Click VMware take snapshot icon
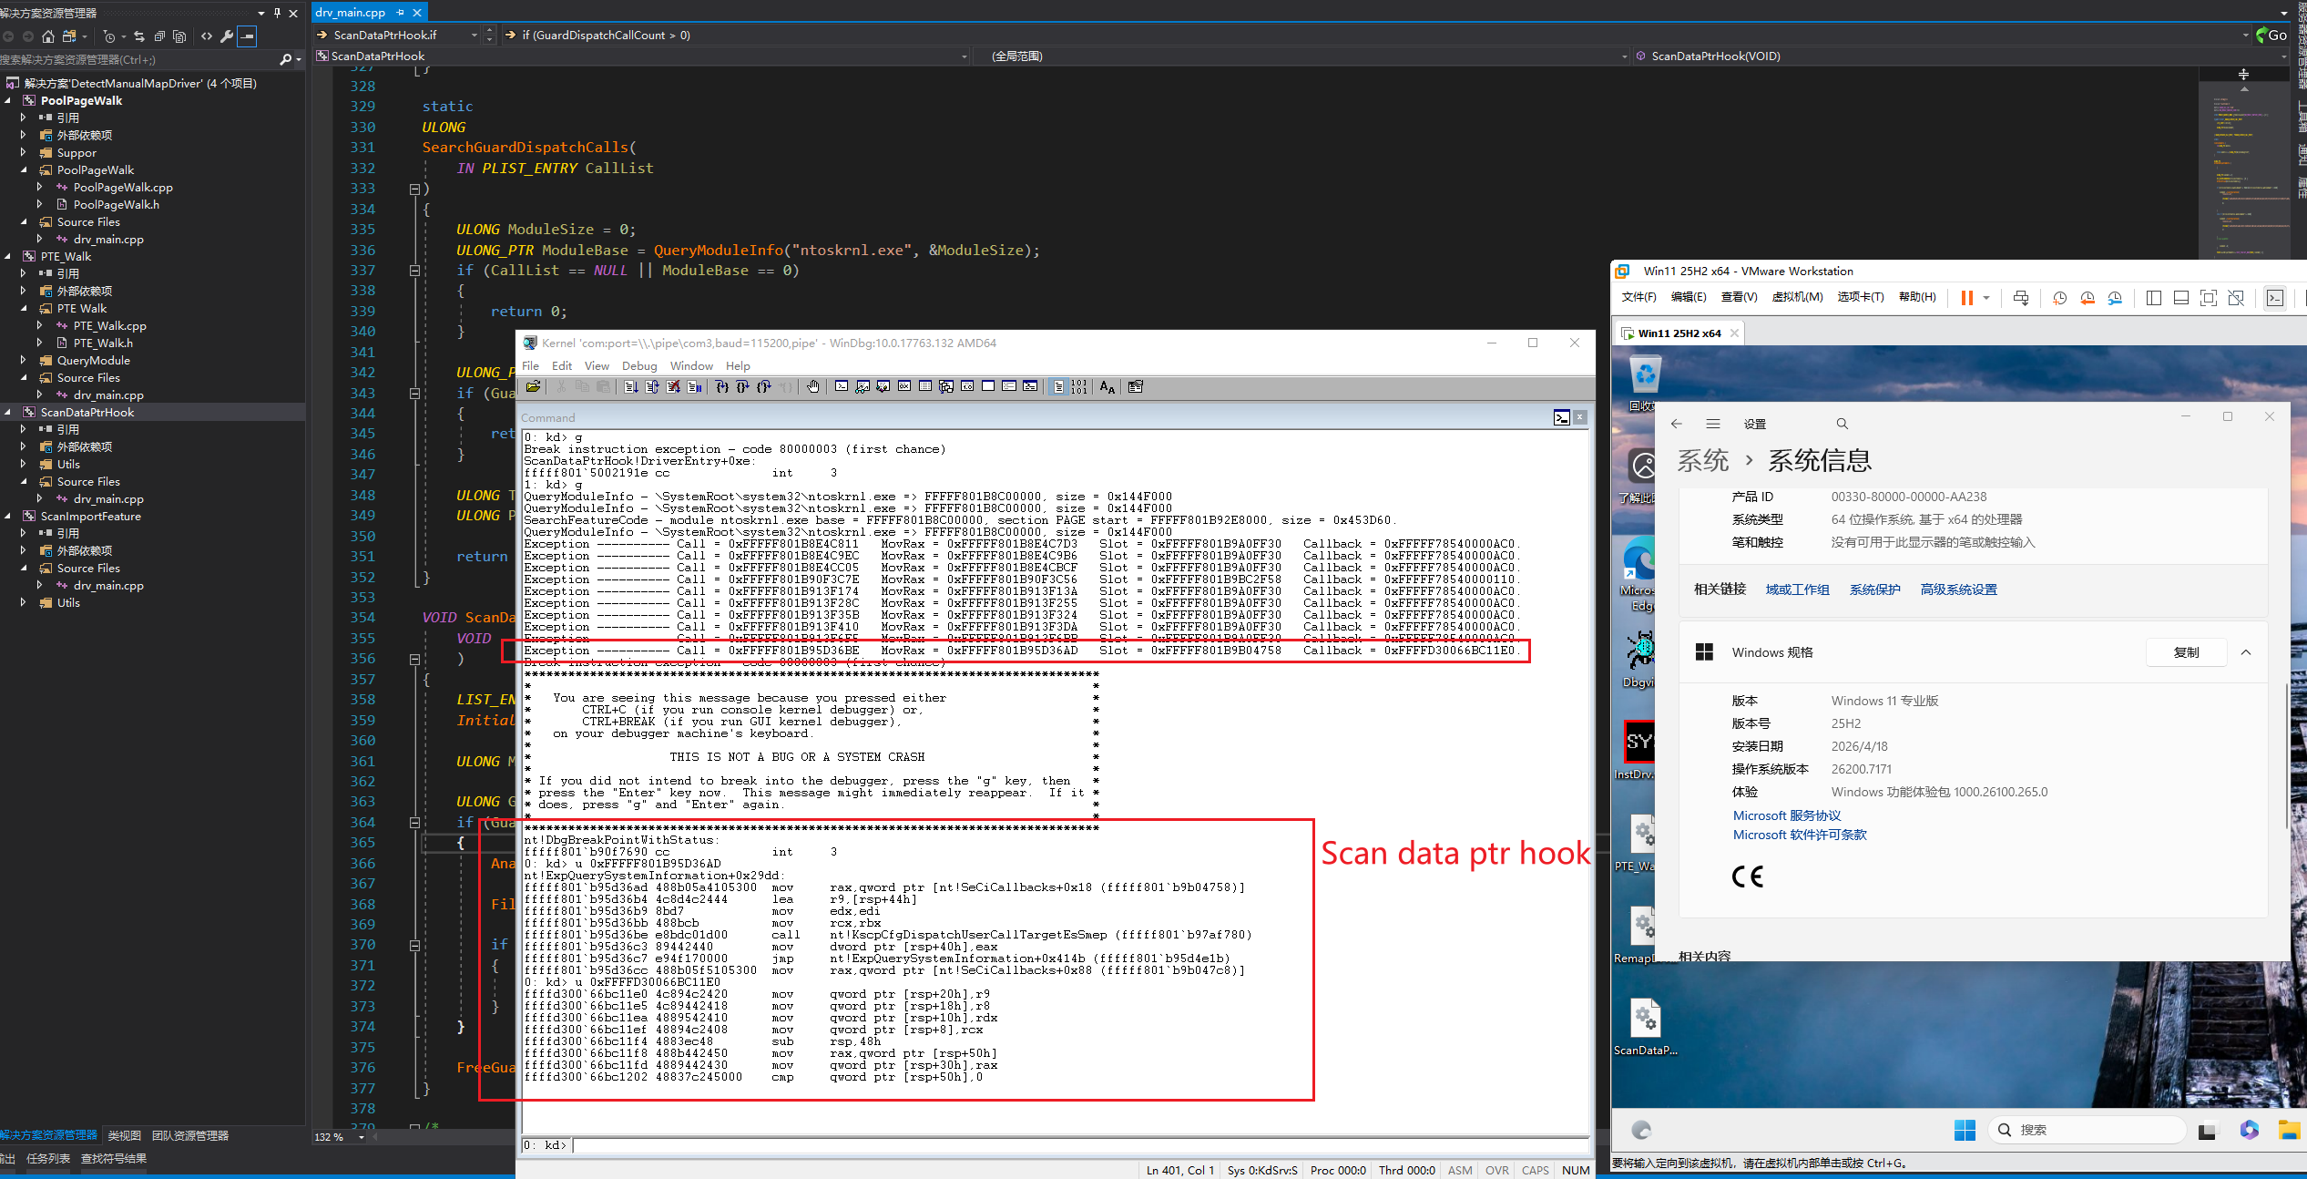Image resolution: width=2307 pixels, height=1179 pixels. [x=2060, y=298]
